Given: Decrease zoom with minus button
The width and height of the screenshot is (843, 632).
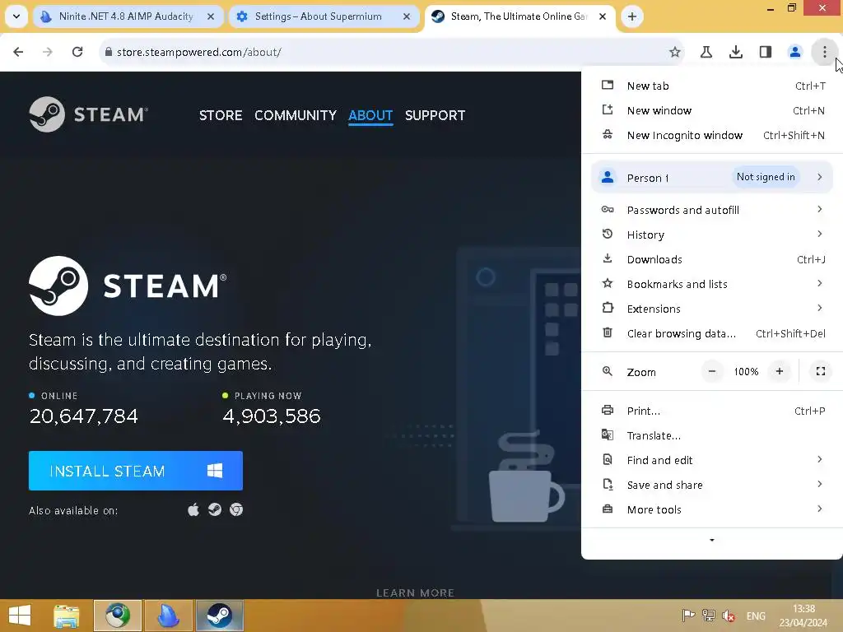Looking at the screenshot, I should pos(712,371).
